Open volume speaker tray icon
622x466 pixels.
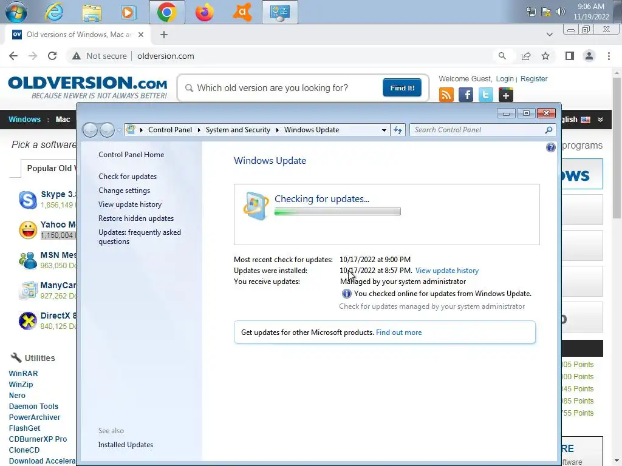tap(560, 12)
